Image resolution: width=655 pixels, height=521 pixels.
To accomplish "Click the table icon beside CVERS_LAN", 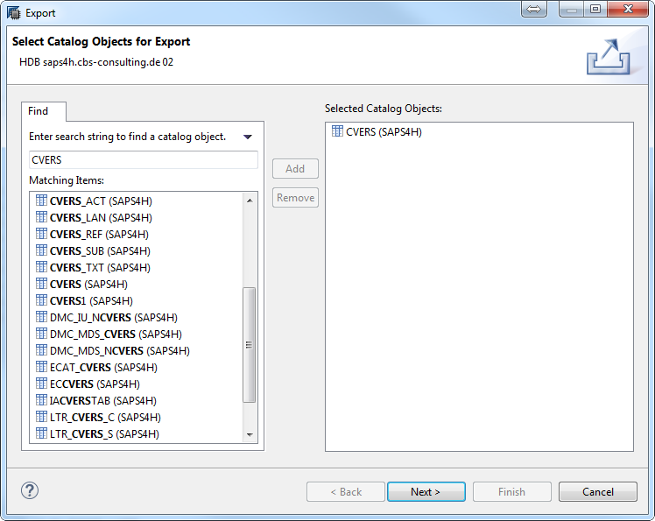I will 41,217.
